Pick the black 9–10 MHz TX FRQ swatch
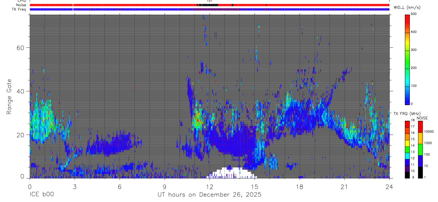The width and height of the screenshot is (438, 202). click(x=407, y=174)
